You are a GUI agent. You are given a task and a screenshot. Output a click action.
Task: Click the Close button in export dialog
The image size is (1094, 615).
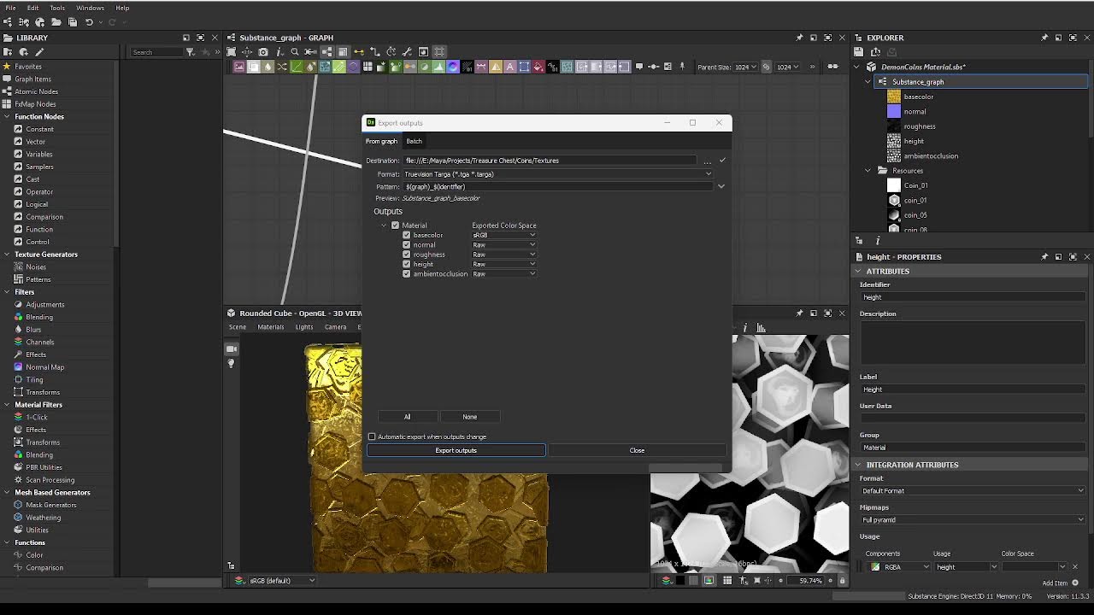[x=637, y=450]
